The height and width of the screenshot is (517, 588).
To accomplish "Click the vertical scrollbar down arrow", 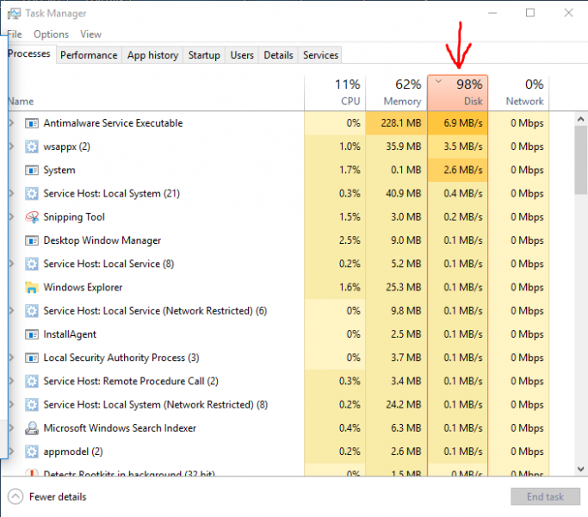I will tap(581, 469).
